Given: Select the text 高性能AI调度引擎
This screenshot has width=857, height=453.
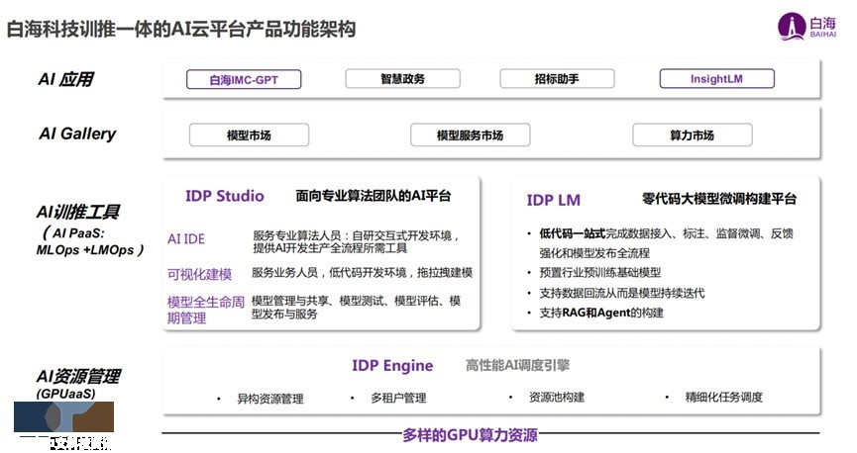Looking at the screenshot, I should (x=517, y=365).
